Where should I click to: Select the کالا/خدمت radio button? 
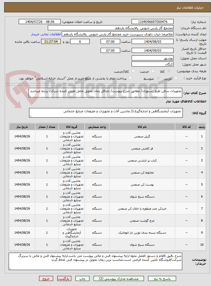133,71
